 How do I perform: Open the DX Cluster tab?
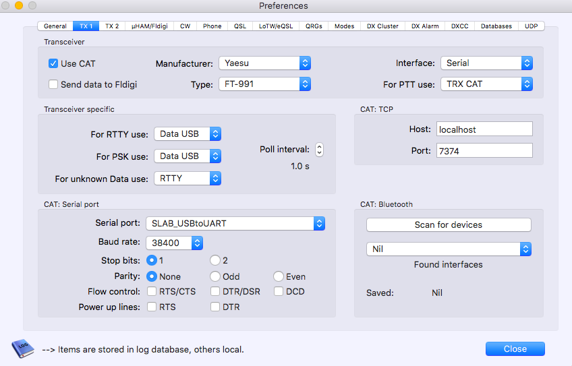[x=382, y=26]
